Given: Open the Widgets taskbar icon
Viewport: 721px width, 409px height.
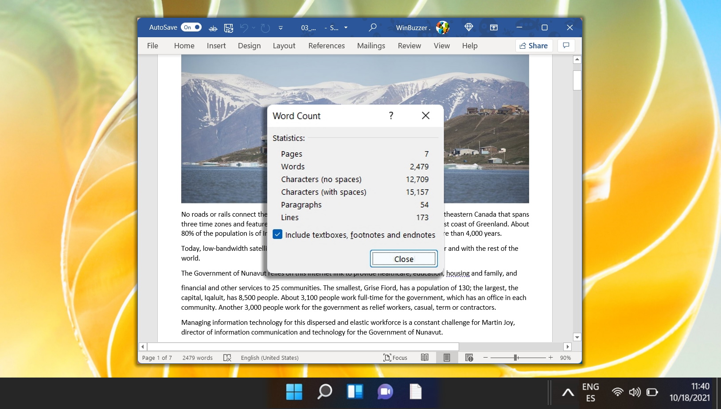Looking at the screenshot, I should point(355,392).
